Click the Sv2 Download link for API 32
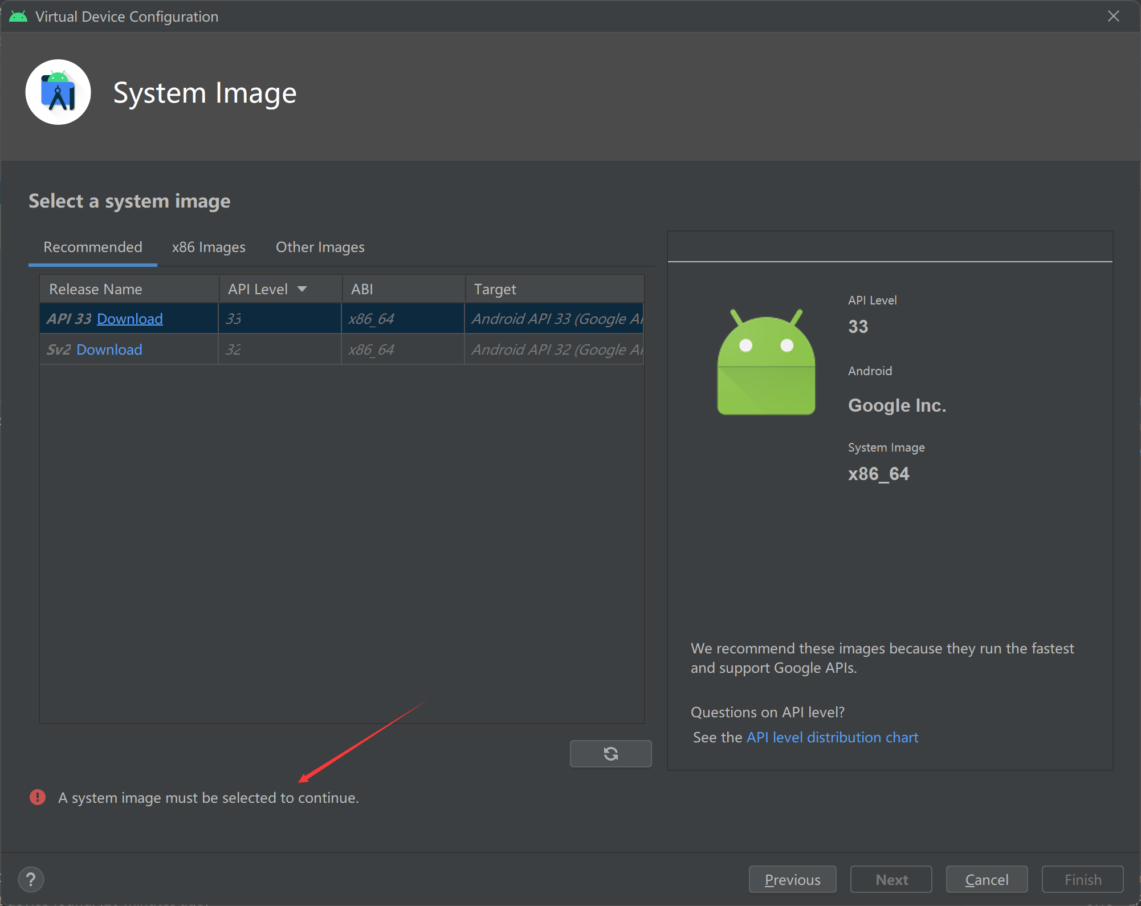 [x=108, y=350]
